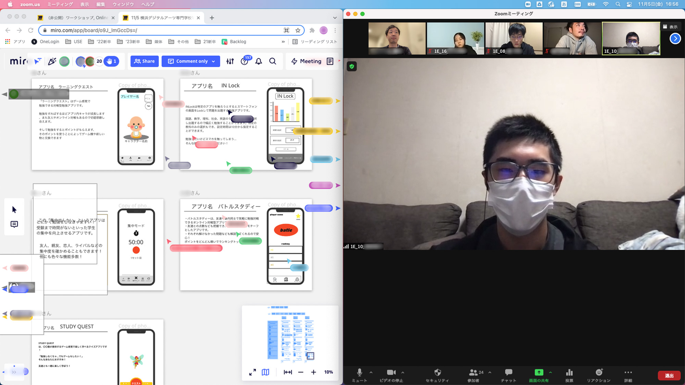Click the raised hand counter in Miro

111,61
